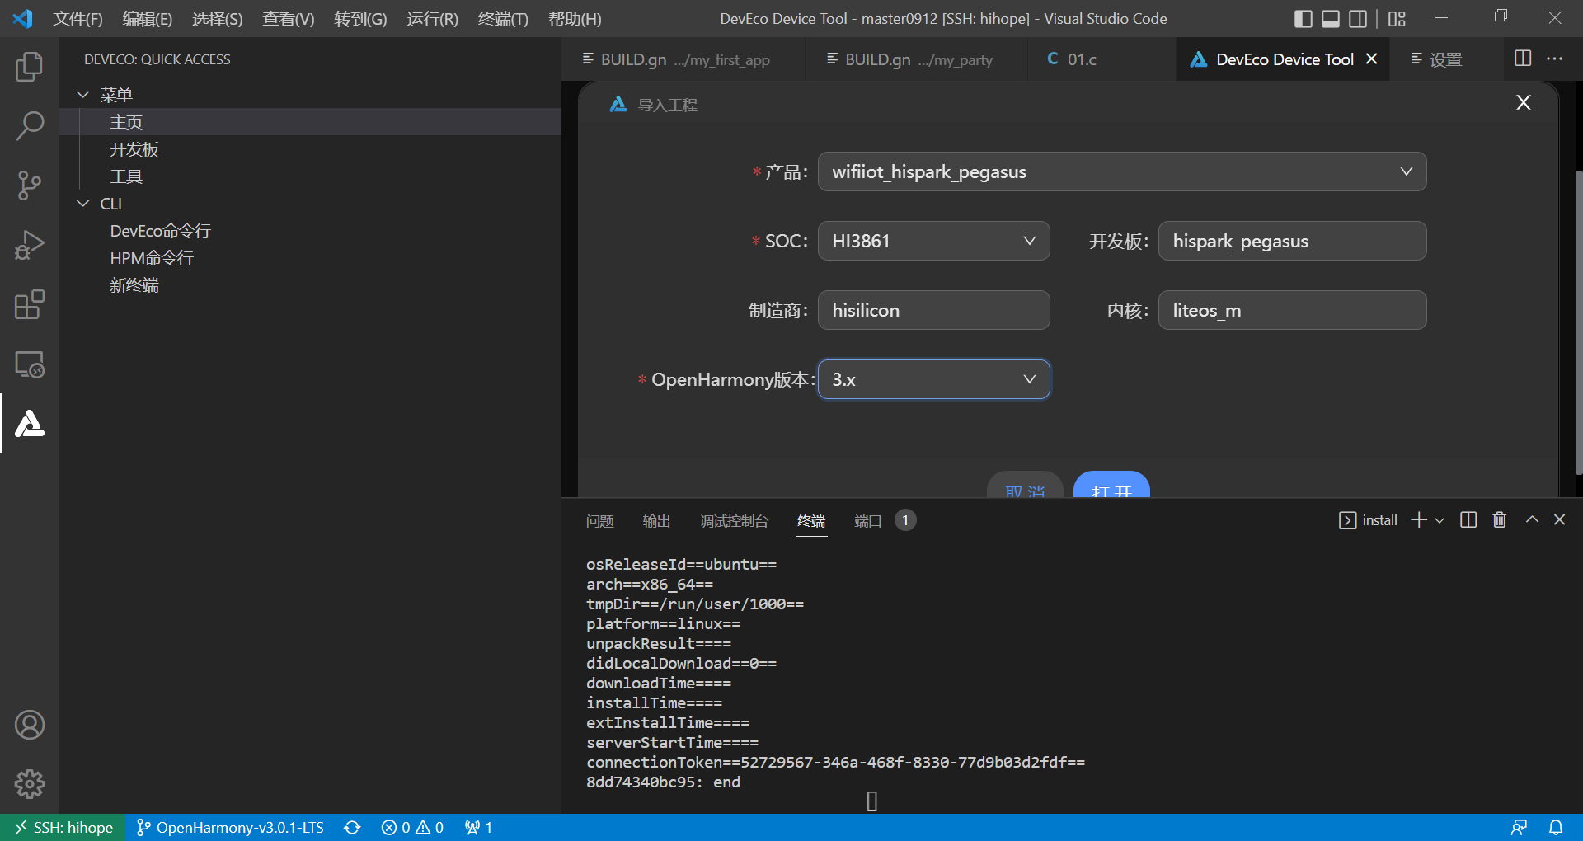
Task: Open the Remote Explorer view
Action: 30,364
